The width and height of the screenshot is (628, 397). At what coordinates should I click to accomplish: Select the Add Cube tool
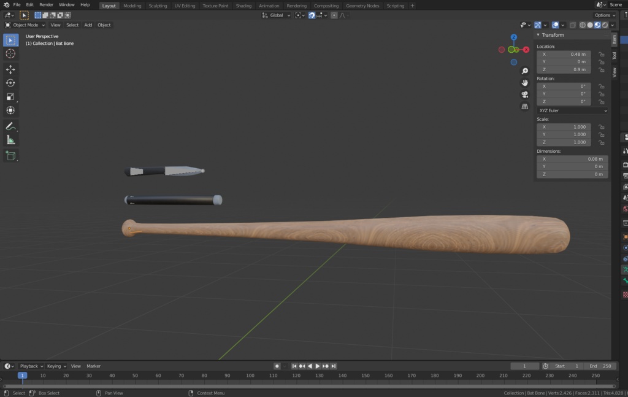[11, 155]
